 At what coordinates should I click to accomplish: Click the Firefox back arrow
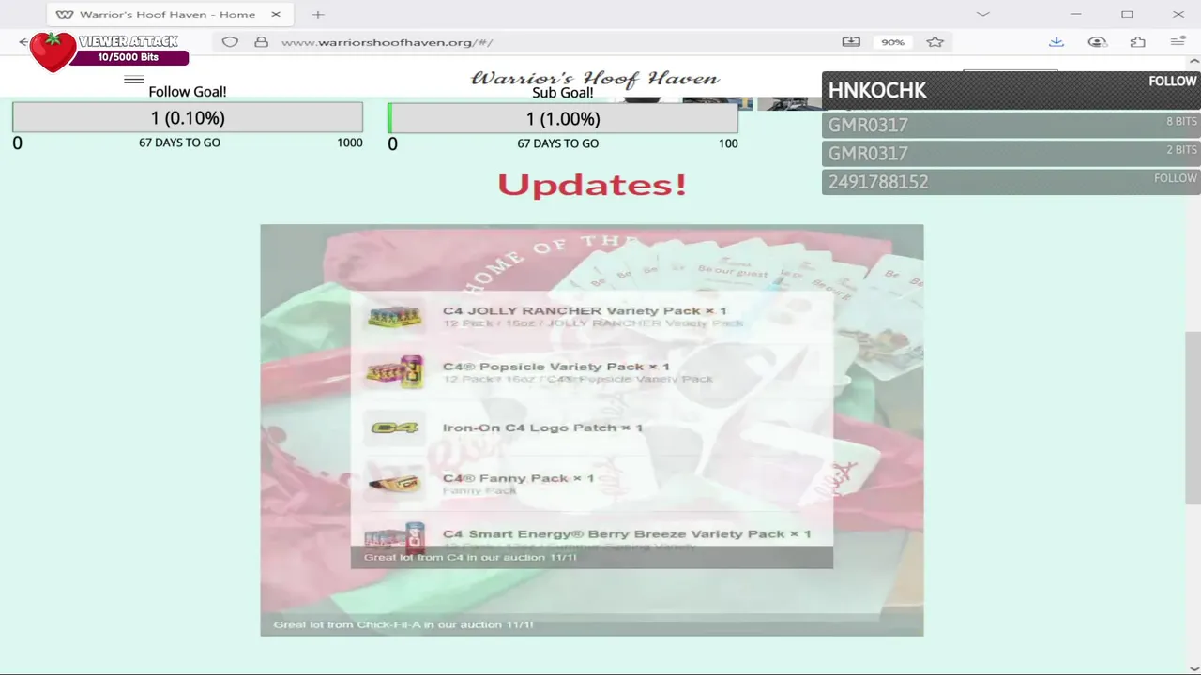click(23, 42)
